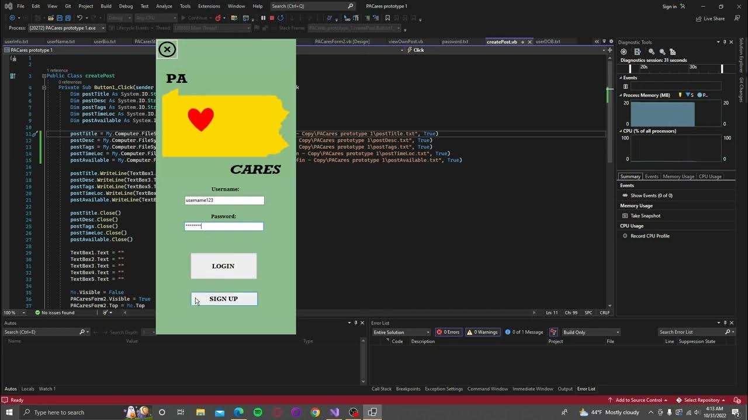This screenshot has height=420, width=748.
Task: Open Microsoft Edge from the taskbar
Action: 238,412
